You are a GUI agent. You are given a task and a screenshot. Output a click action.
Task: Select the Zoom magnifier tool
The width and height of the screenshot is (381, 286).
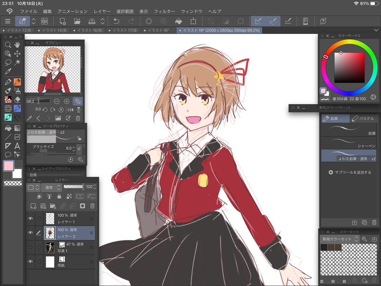click(8, 45)
